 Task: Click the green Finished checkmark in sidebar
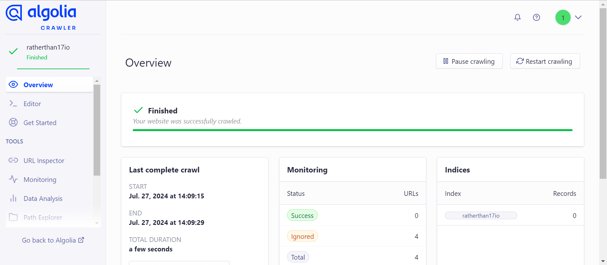[13, 51]
